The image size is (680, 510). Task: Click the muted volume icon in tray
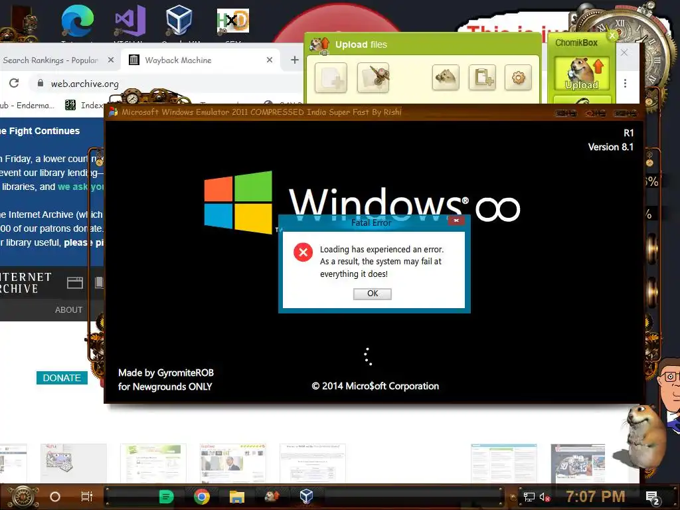coord(545,497)
